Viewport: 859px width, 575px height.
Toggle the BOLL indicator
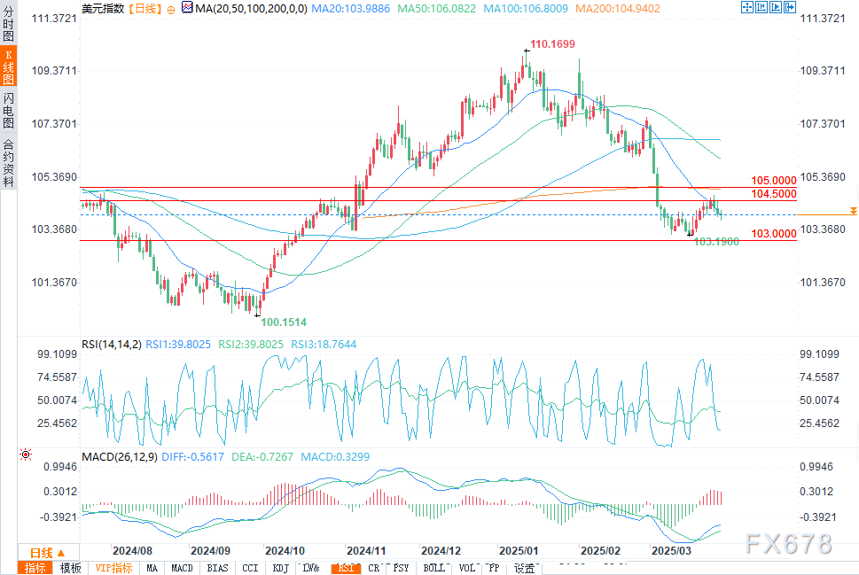433,568
